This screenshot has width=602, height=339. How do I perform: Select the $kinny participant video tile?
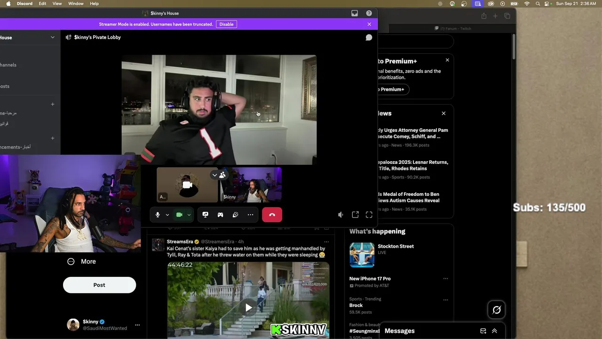(251, 184)
